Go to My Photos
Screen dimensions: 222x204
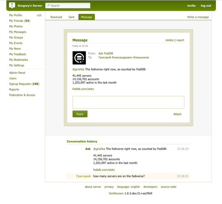click(16, 26)
